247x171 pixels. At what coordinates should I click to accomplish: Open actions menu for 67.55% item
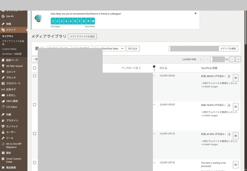(x=236, y=136)
